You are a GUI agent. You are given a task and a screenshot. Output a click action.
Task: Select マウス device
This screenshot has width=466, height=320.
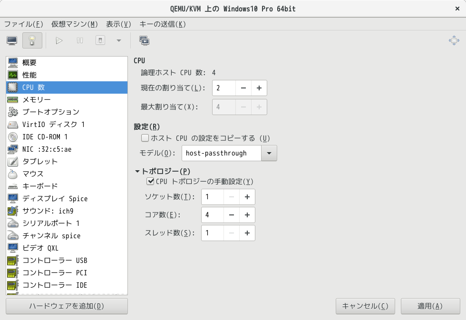click(67, 174)
